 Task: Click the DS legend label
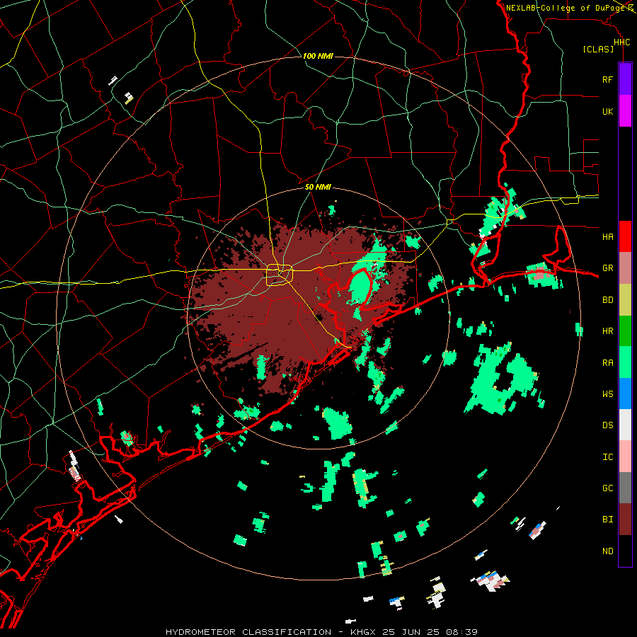[607, 425]
